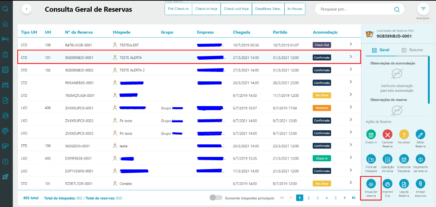Sort by Nº da Reserva column header
This screenshot has height=207, width=436.
tap(79, 32)
